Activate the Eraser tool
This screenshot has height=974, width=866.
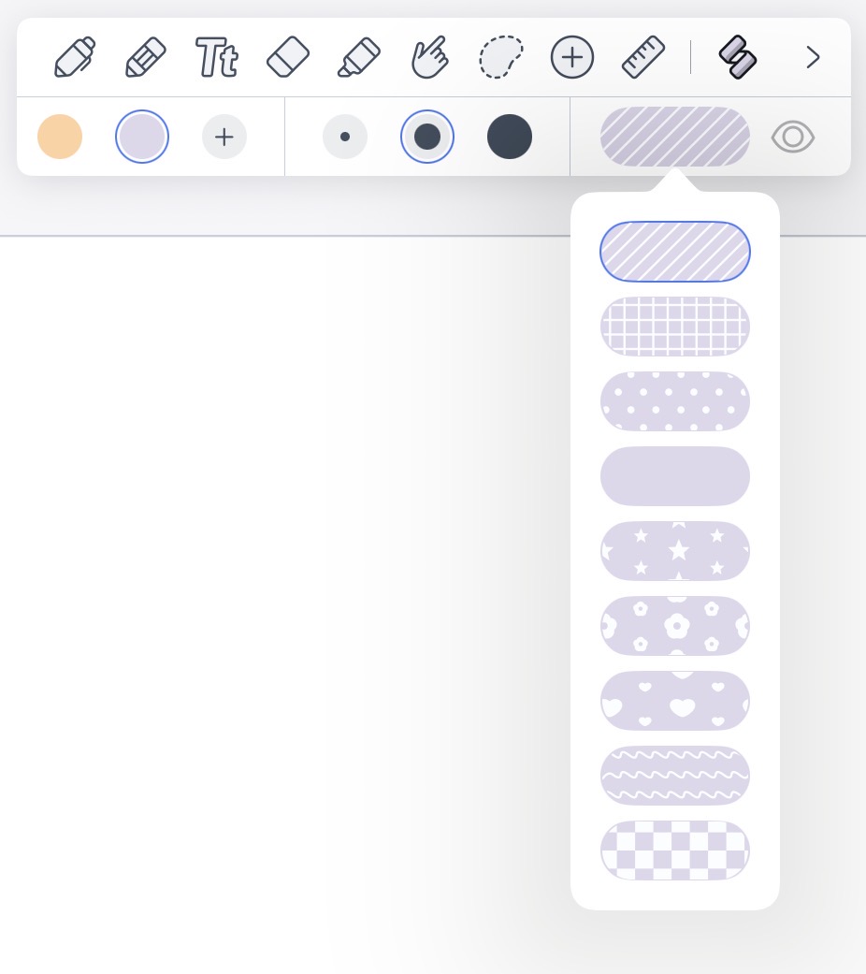pyautogui.click(x=288, y=57)
